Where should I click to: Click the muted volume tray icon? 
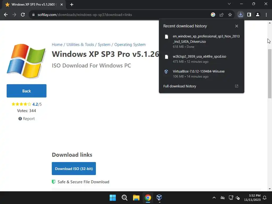point(238,198)
